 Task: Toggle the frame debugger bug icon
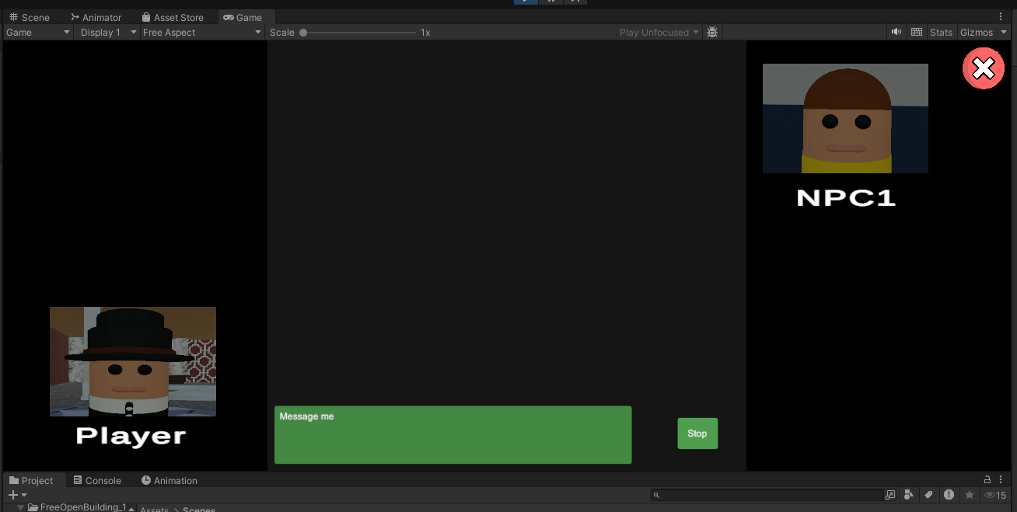712,32
